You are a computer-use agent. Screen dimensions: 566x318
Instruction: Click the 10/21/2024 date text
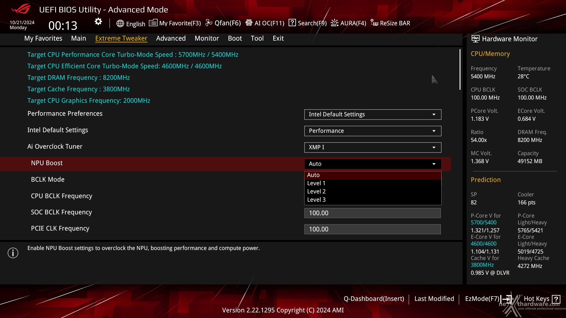tap(22, 22)
